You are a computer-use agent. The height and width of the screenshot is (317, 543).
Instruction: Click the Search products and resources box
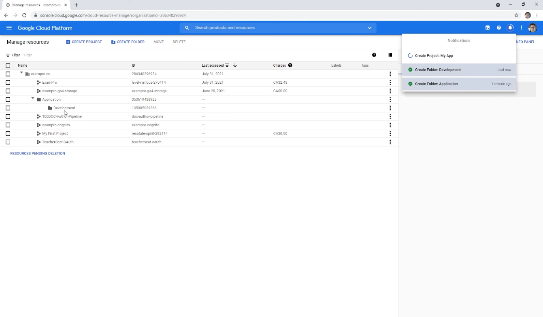(x=278, y=28)
